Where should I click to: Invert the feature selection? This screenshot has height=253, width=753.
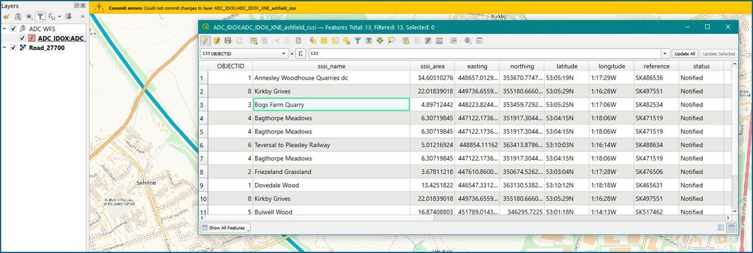(x=335, y=41)
